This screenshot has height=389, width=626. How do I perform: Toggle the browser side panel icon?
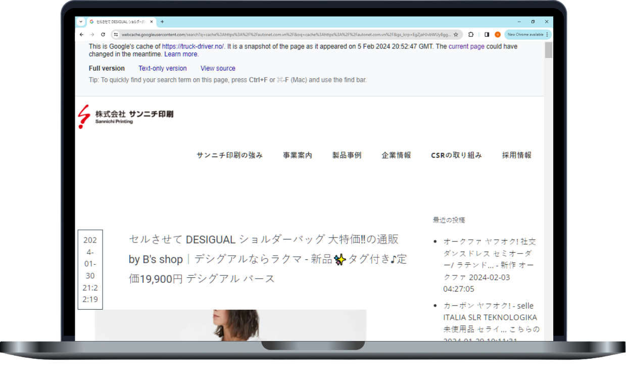(x=487, y=34)
